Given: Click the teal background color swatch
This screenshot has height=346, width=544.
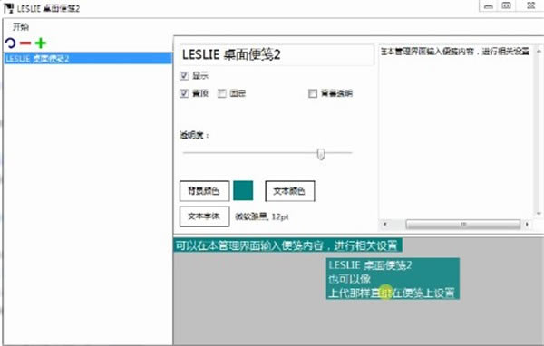Looking at the screenshot, I should point(243,191).
